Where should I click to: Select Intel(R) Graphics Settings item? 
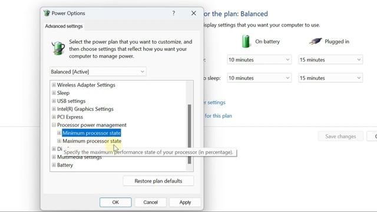85,109
